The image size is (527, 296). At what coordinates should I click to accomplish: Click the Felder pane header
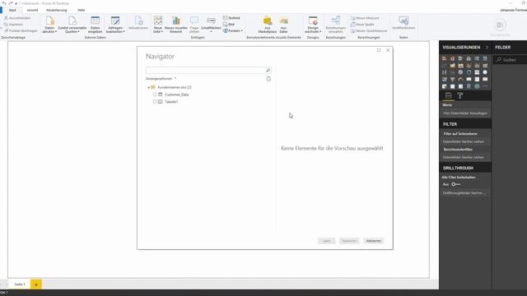(x=503, y=48)
